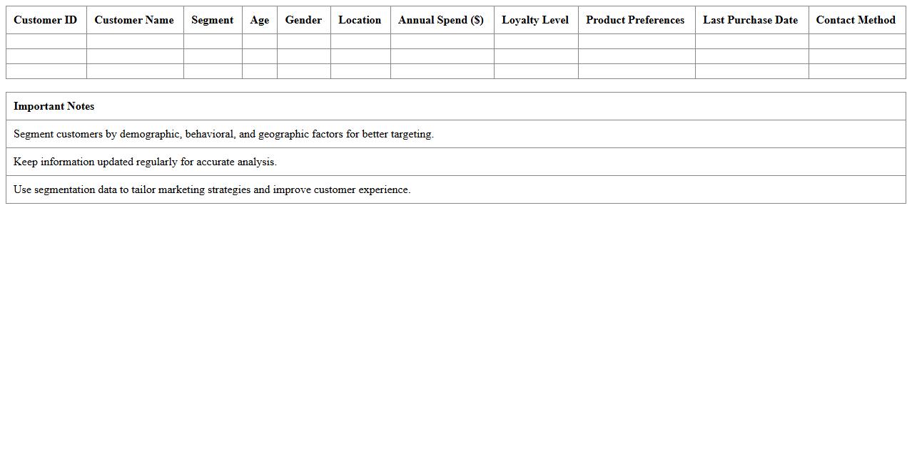Click the Segment column header
The height and width of the screenshot is (463, 912).
[212, 20]
